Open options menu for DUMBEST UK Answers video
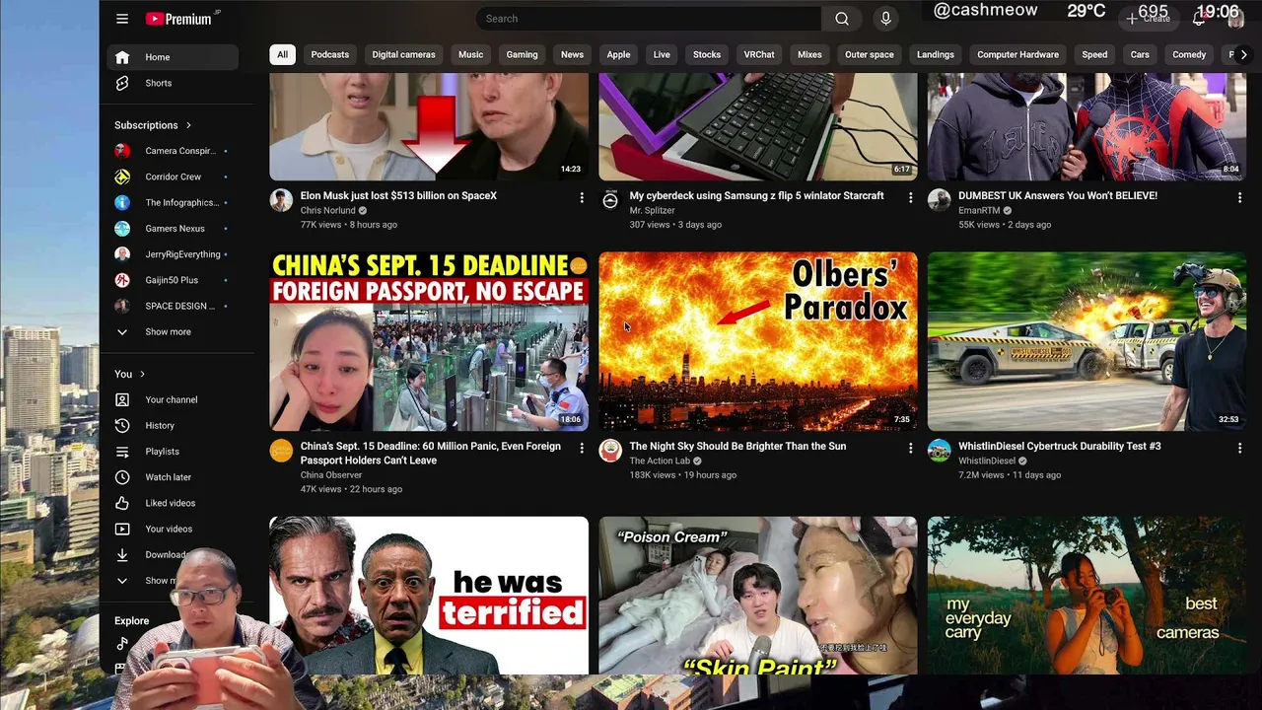This screenshot has height=710, width=1262. click(1239, 198)
